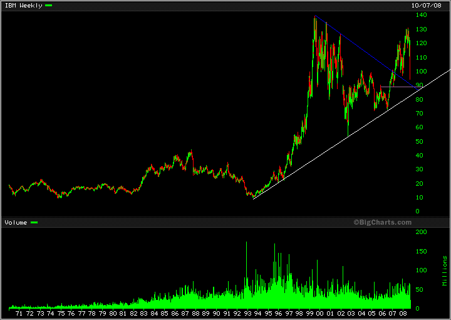The height and width of the screenshot is (320, 451).
Task: Click year label "85" on time axis
Action: (165, 313)
